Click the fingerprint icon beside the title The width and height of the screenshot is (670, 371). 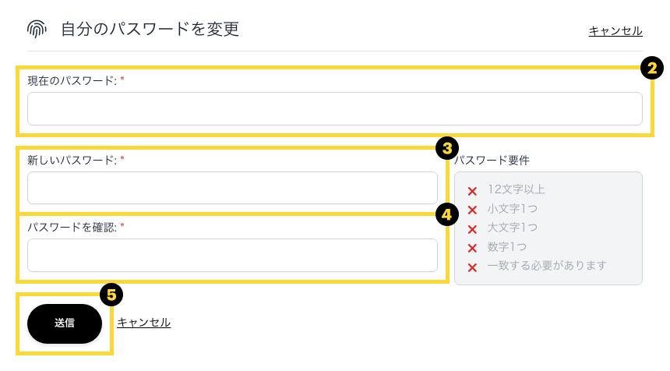(x=37, y=30)
